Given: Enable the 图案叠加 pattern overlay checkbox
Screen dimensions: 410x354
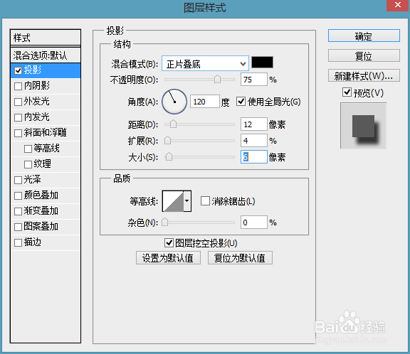Looking at the screenshot, I should pos(18,227).
